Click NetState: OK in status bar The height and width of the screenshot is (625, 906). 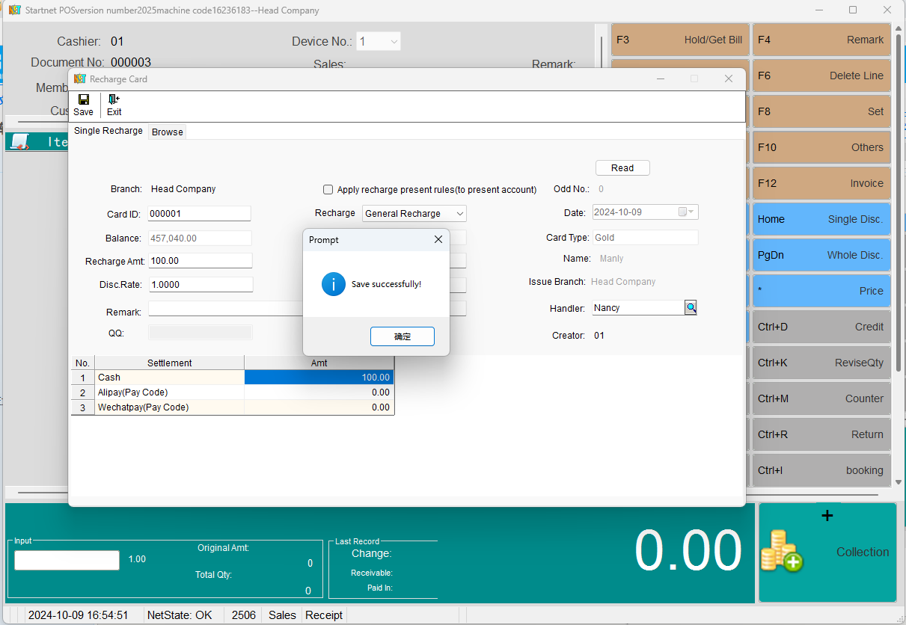(x=180, y=615)
